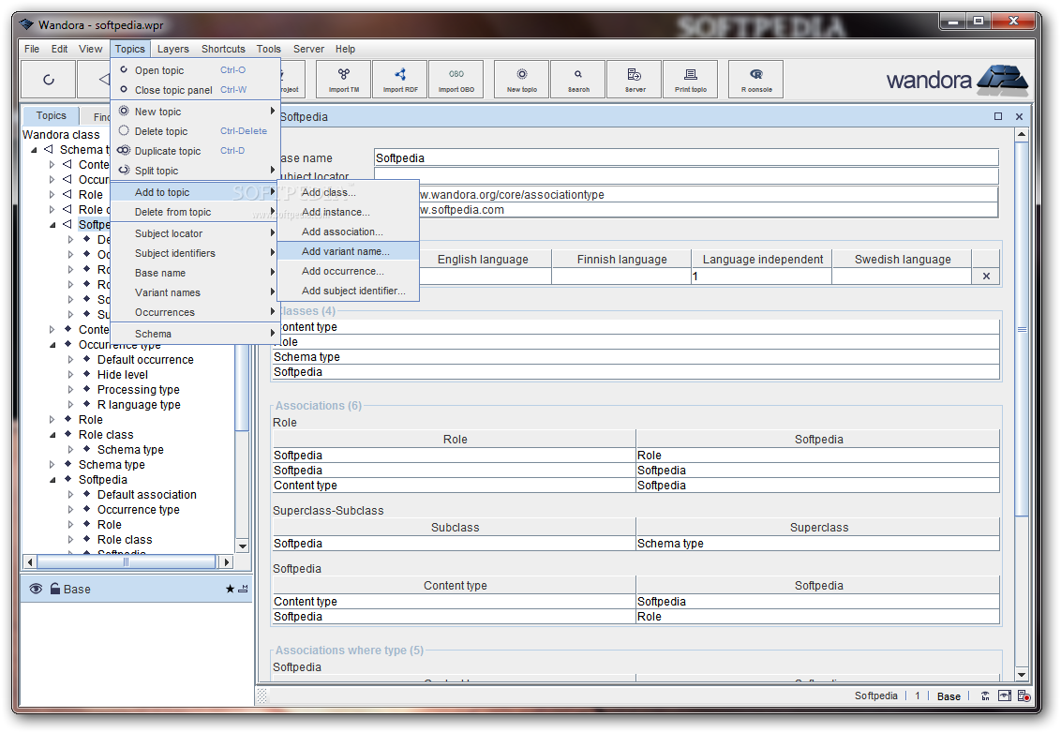The width and height of the screenshot is (1061, 733).
Task: Open the Delete from topic submenu
Action: tap(196, 212)
